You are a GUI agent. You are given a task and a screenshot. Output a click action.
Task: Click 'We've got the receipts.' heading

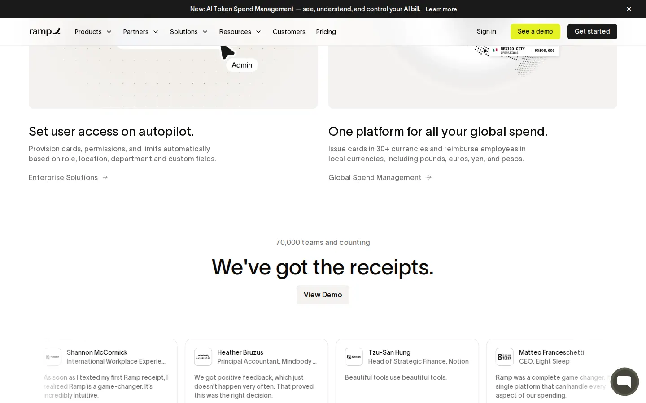pos(323,267)
